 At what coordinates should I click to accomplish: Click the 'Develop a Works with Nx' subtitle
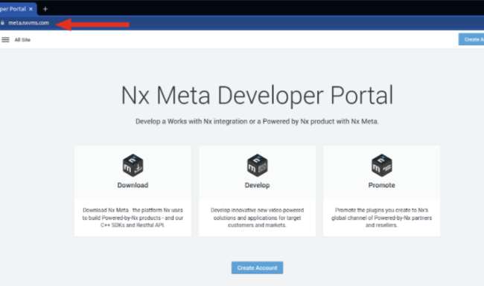pyautogui.click(x=257, y=121)
